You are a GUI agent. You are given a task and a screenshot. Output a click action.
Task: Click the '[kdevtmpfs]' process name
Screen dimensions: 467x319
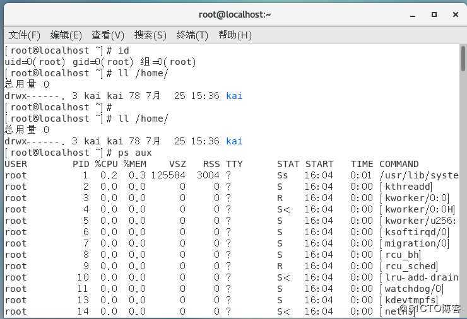point(409,300)
